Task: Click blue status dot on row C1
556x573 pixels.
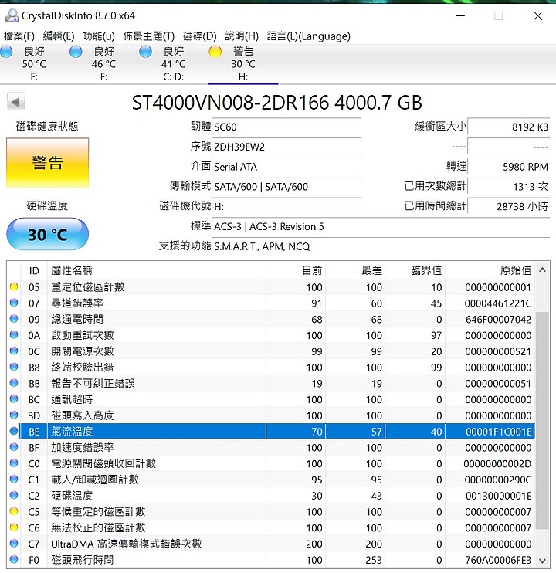Action: pyautogui.click(x=14, y=479)
